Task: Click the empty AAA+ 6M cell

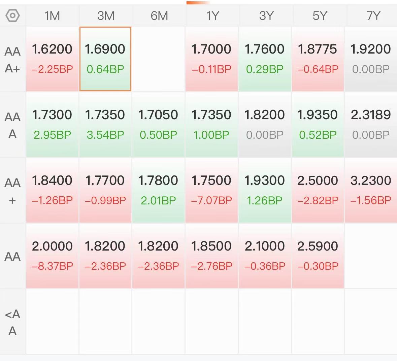Action: (x=158, y=59)
